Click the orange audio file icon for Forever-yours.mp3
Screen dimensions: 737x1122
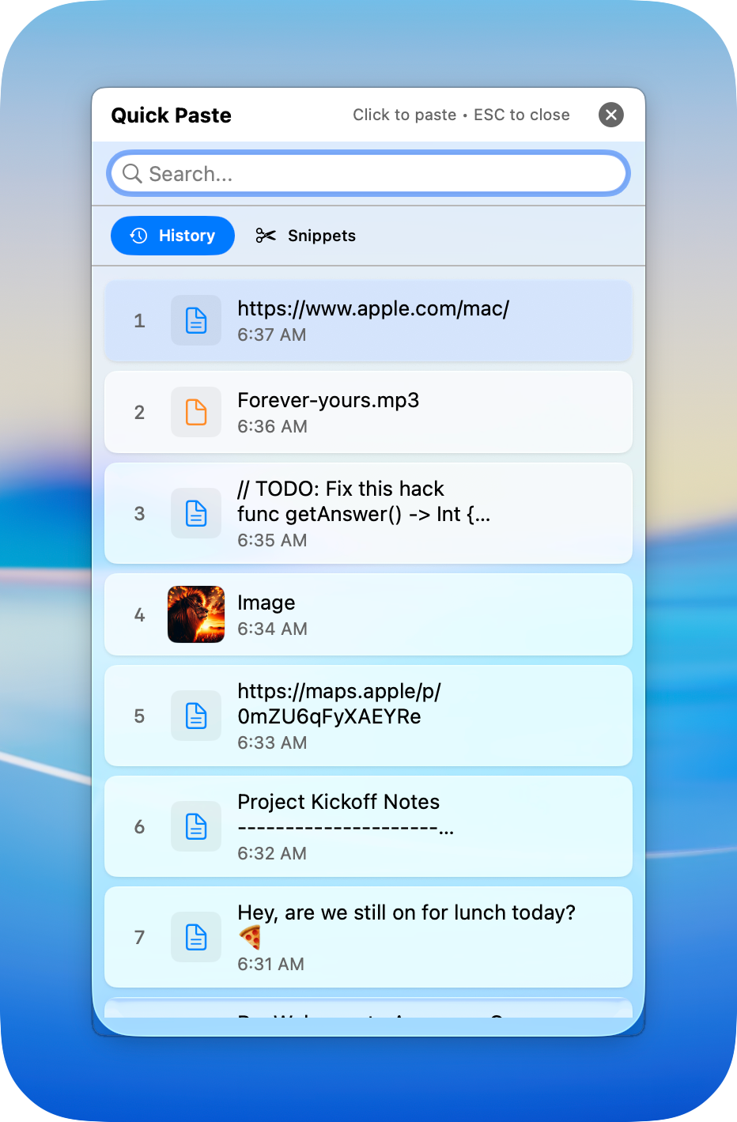pyautogui.click(x=195, y=412)
